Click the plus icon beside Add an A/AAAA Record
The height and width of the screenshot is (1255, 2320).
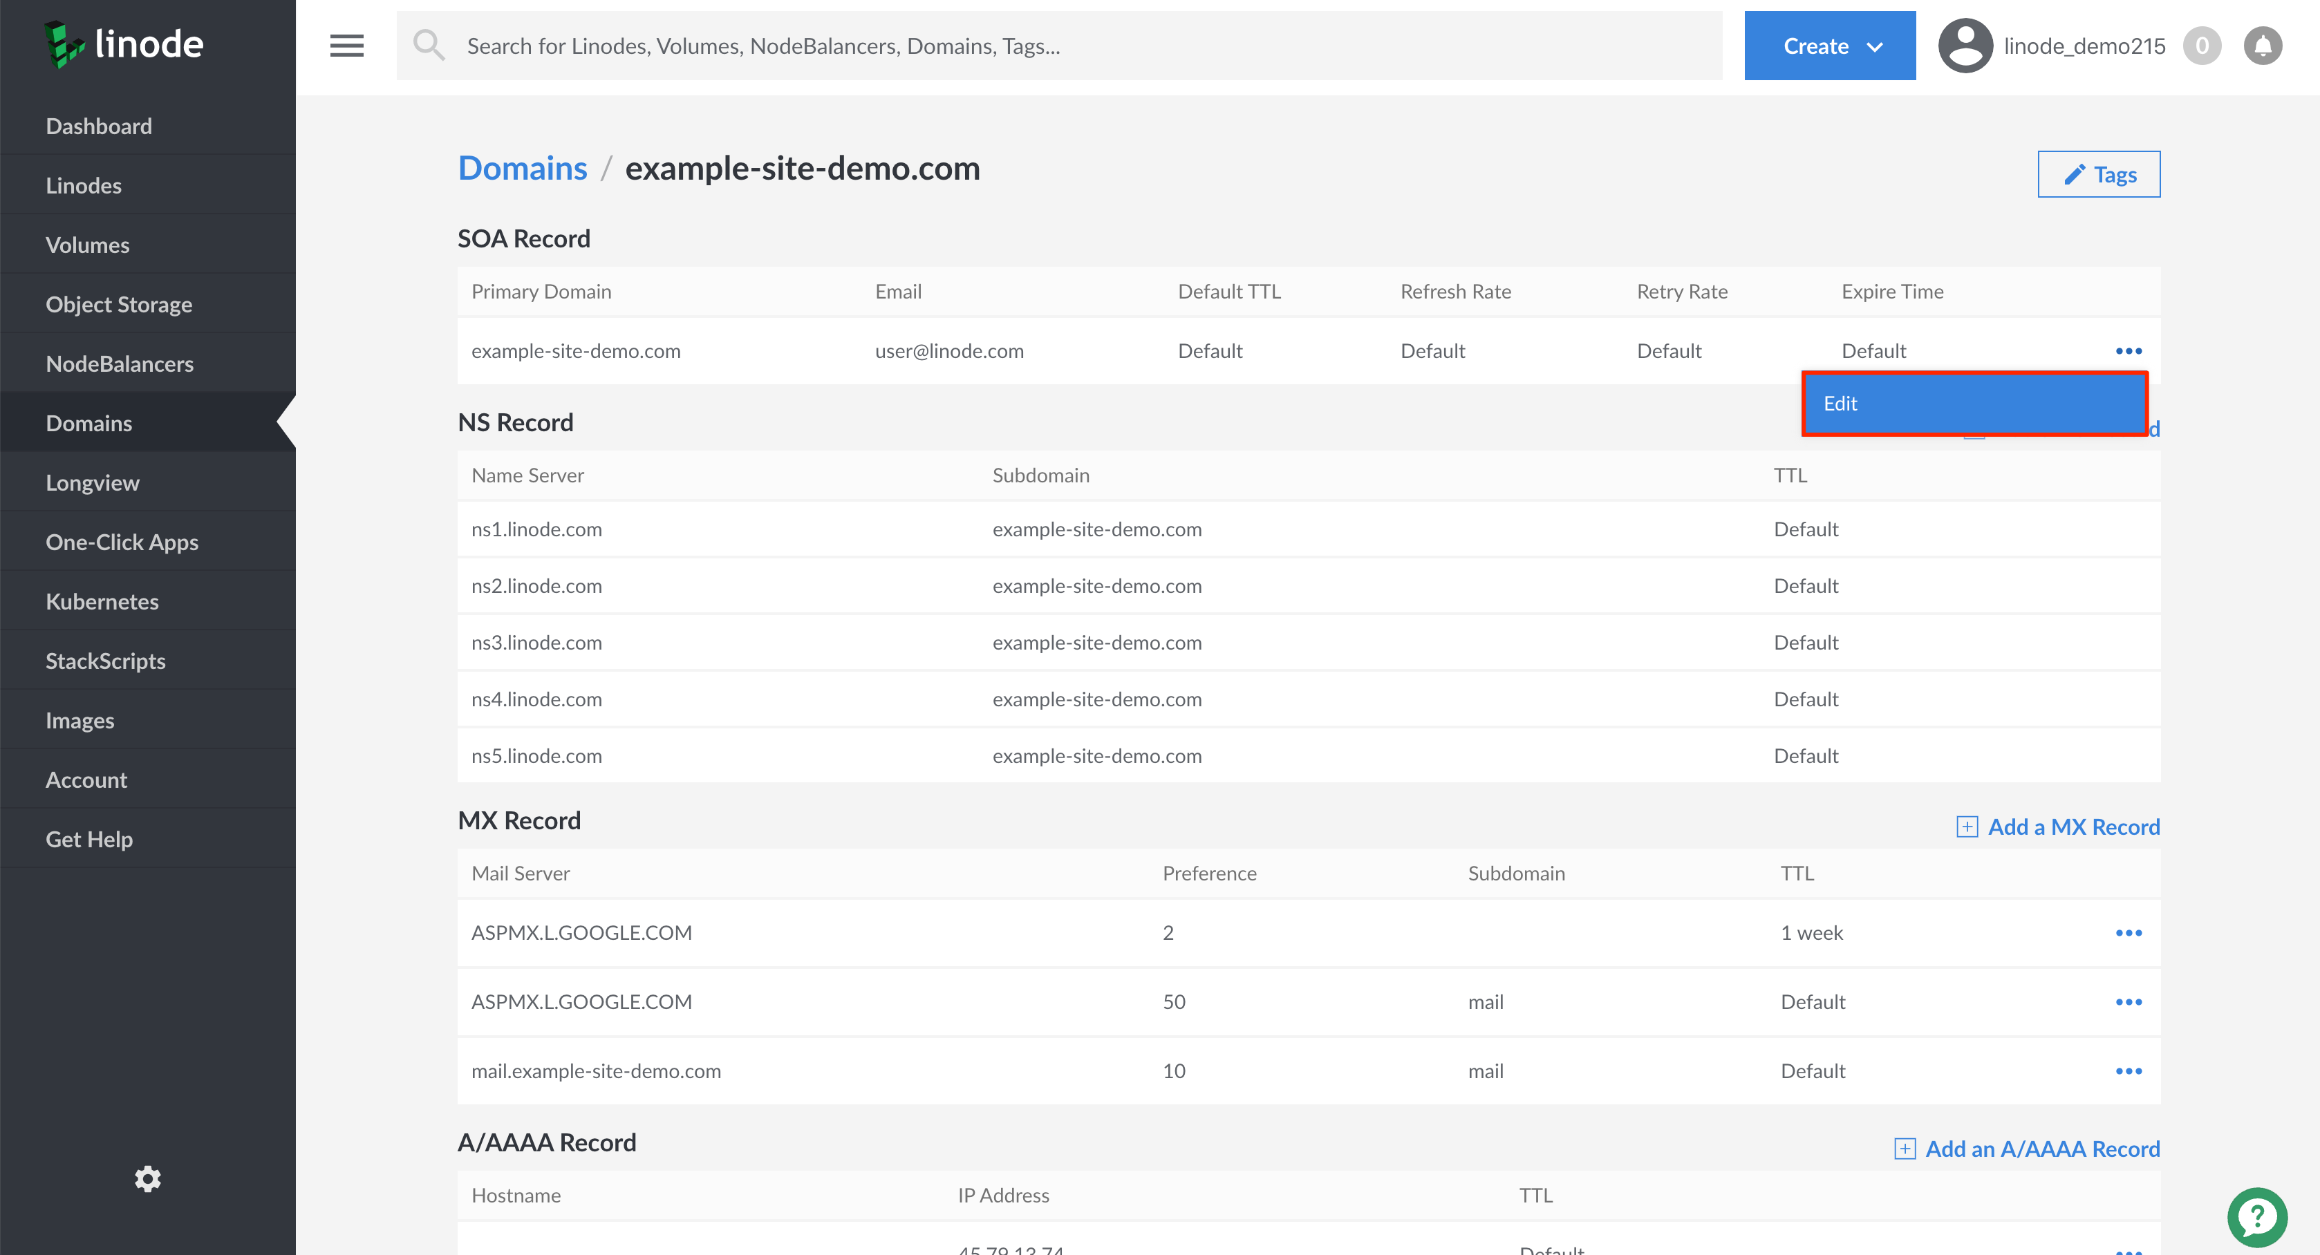1905,1148
